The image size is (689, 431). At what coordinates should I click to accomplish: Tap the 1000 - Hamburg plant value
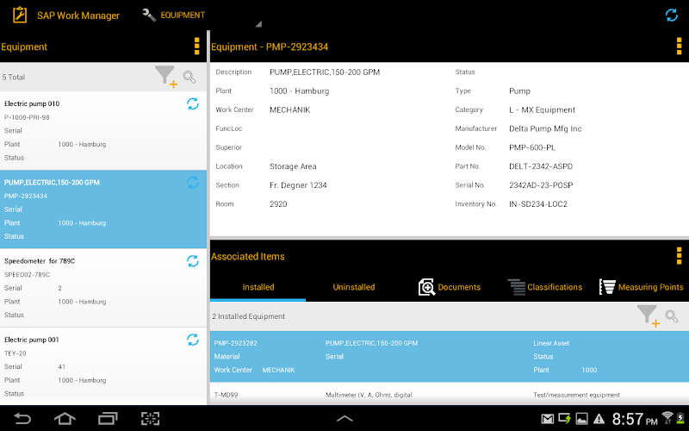pos(299,91)
